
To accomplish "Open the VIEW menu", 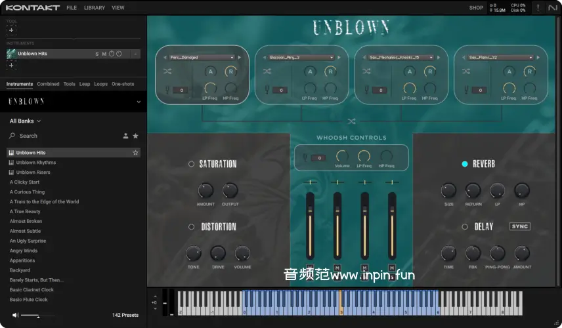I will [118, 7].
